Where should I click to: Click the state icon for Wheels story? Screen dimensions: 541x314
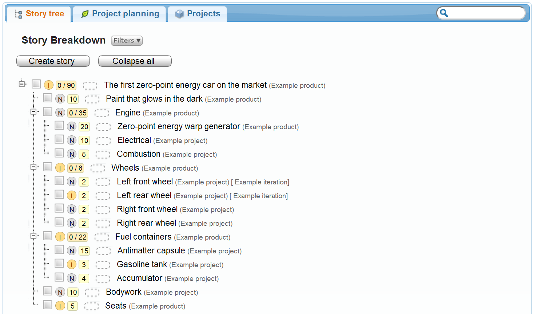pyautogui.click(x=60, y=168)
